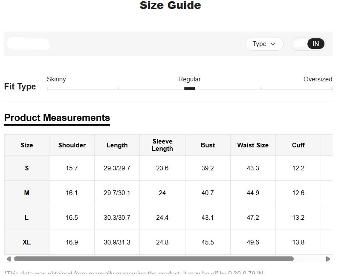Select the Product Measurements tab
356x276 pixels.
click(x=57, y=118)
